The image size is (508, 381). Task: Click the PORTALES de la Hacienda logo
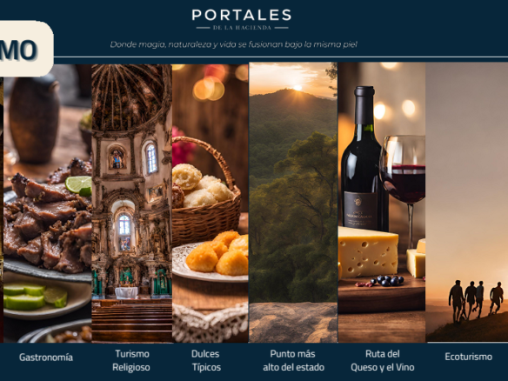click(x=242, y=19)
